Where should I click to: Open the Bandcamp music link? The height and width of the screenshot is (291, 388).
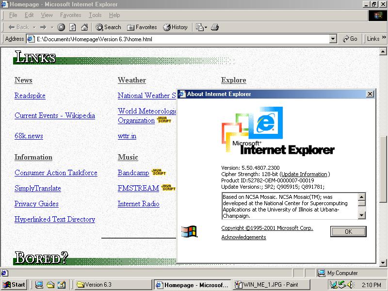133,173
